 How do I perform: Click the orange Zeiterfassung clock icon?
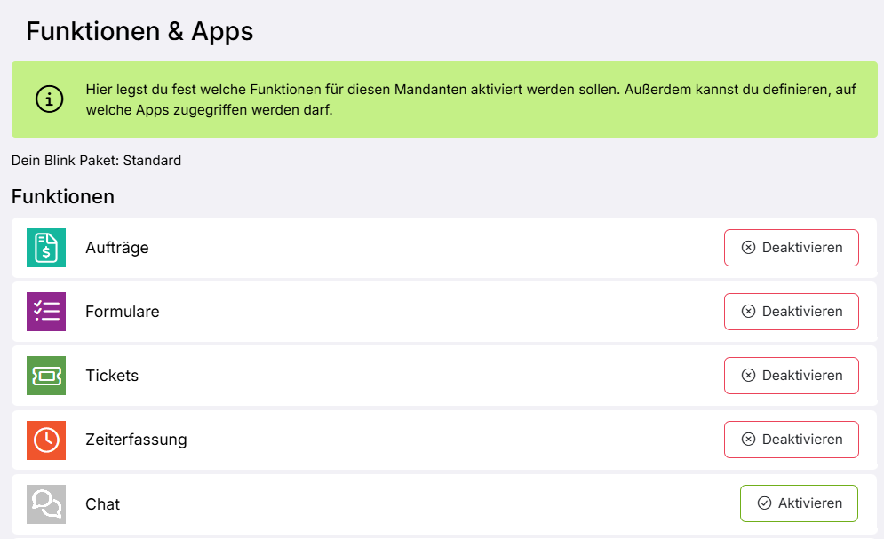[46, 440]
